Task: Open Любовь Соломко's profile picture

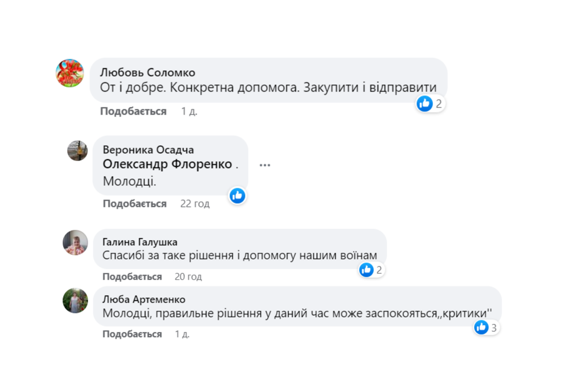Action: pyautogui.click(x=70, y=73)
